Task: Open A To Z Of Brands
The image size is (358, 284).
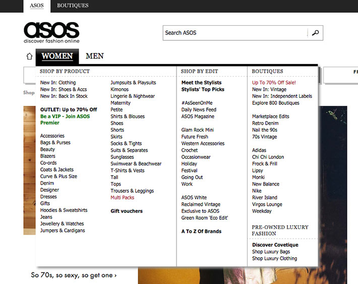Action: pyautogui.click(x=201, y=232)
